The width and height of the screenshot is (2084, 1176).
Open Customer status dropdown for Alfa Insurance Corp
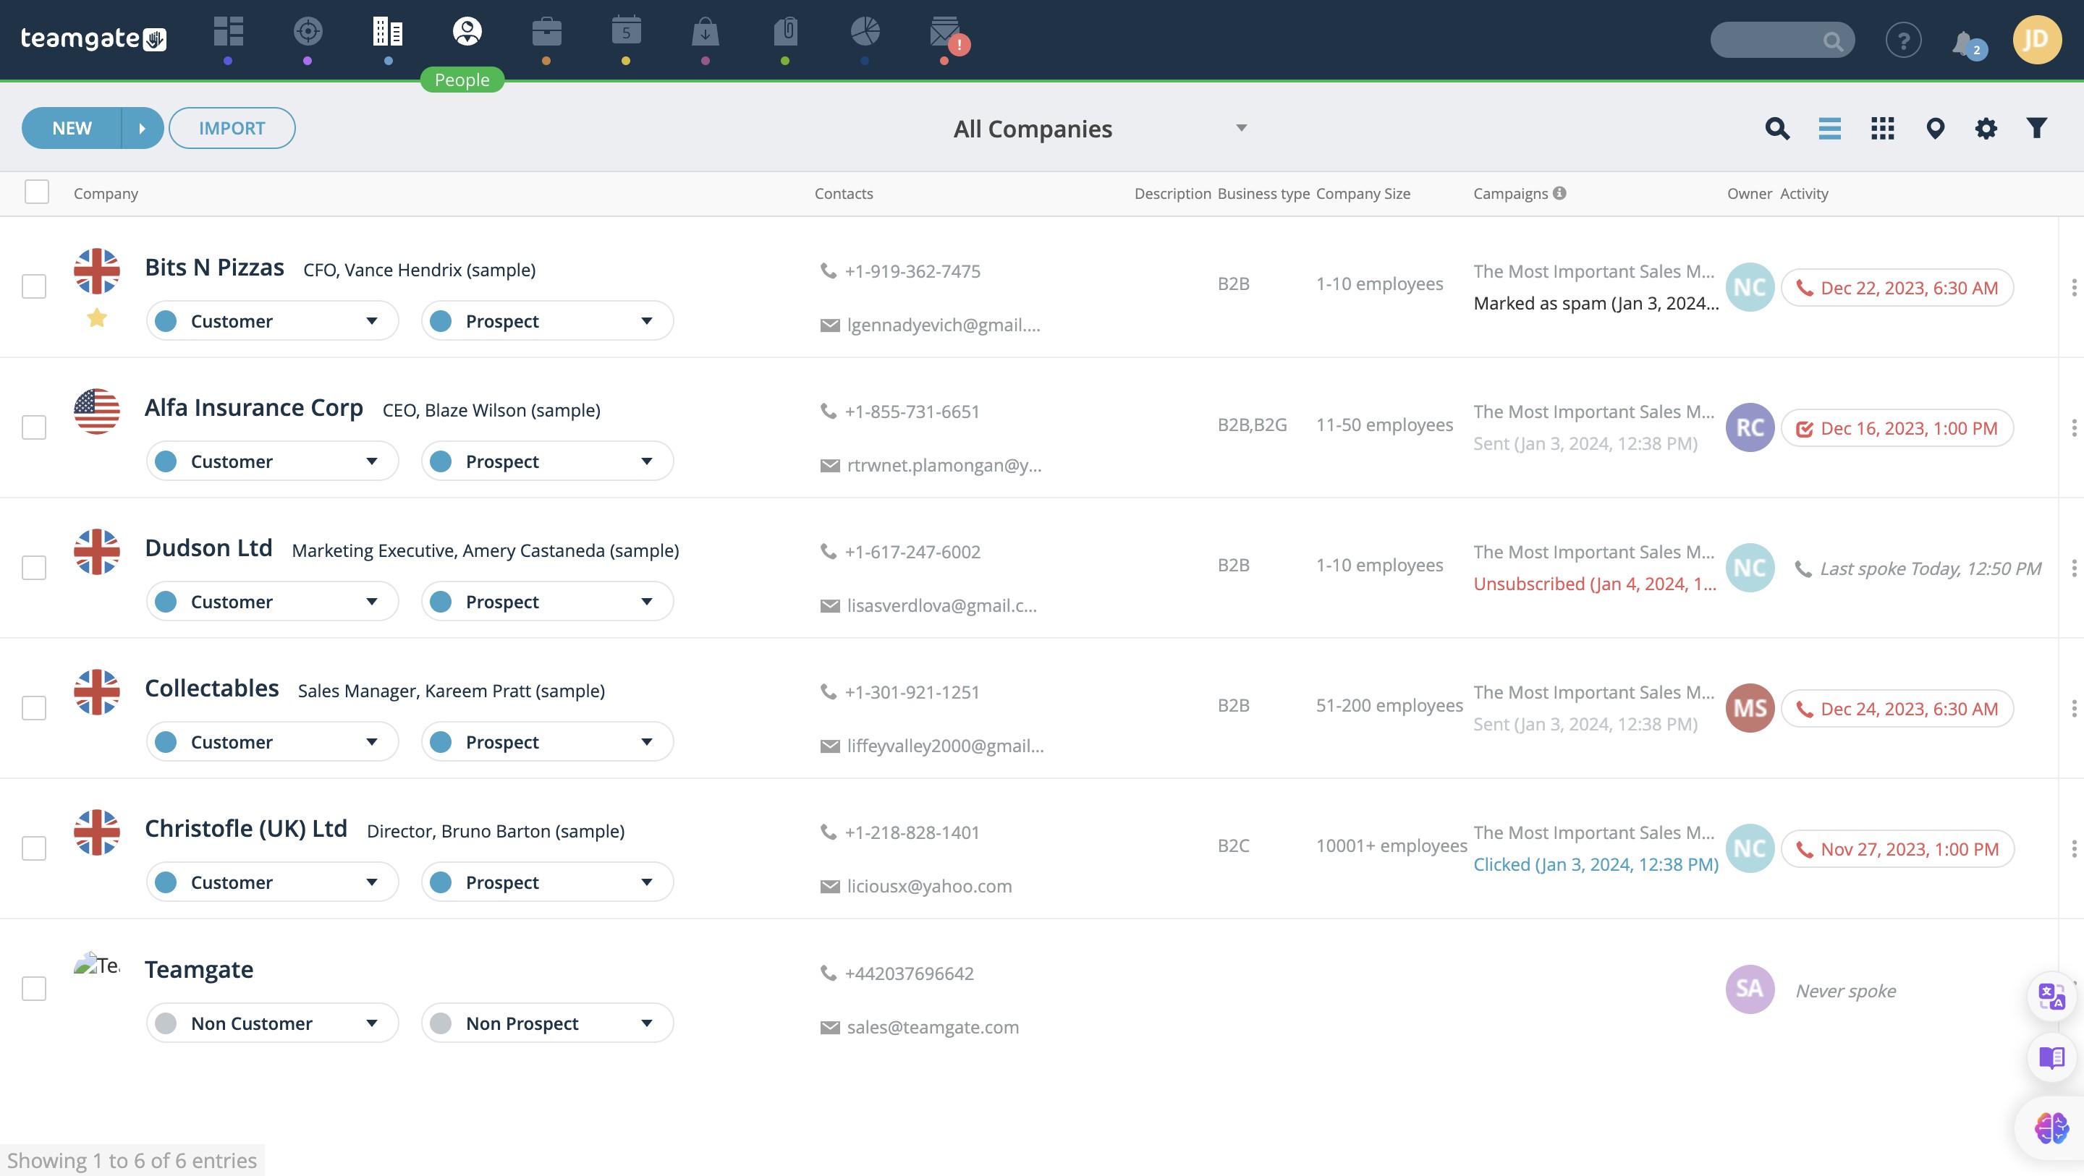tap(272, 462)
